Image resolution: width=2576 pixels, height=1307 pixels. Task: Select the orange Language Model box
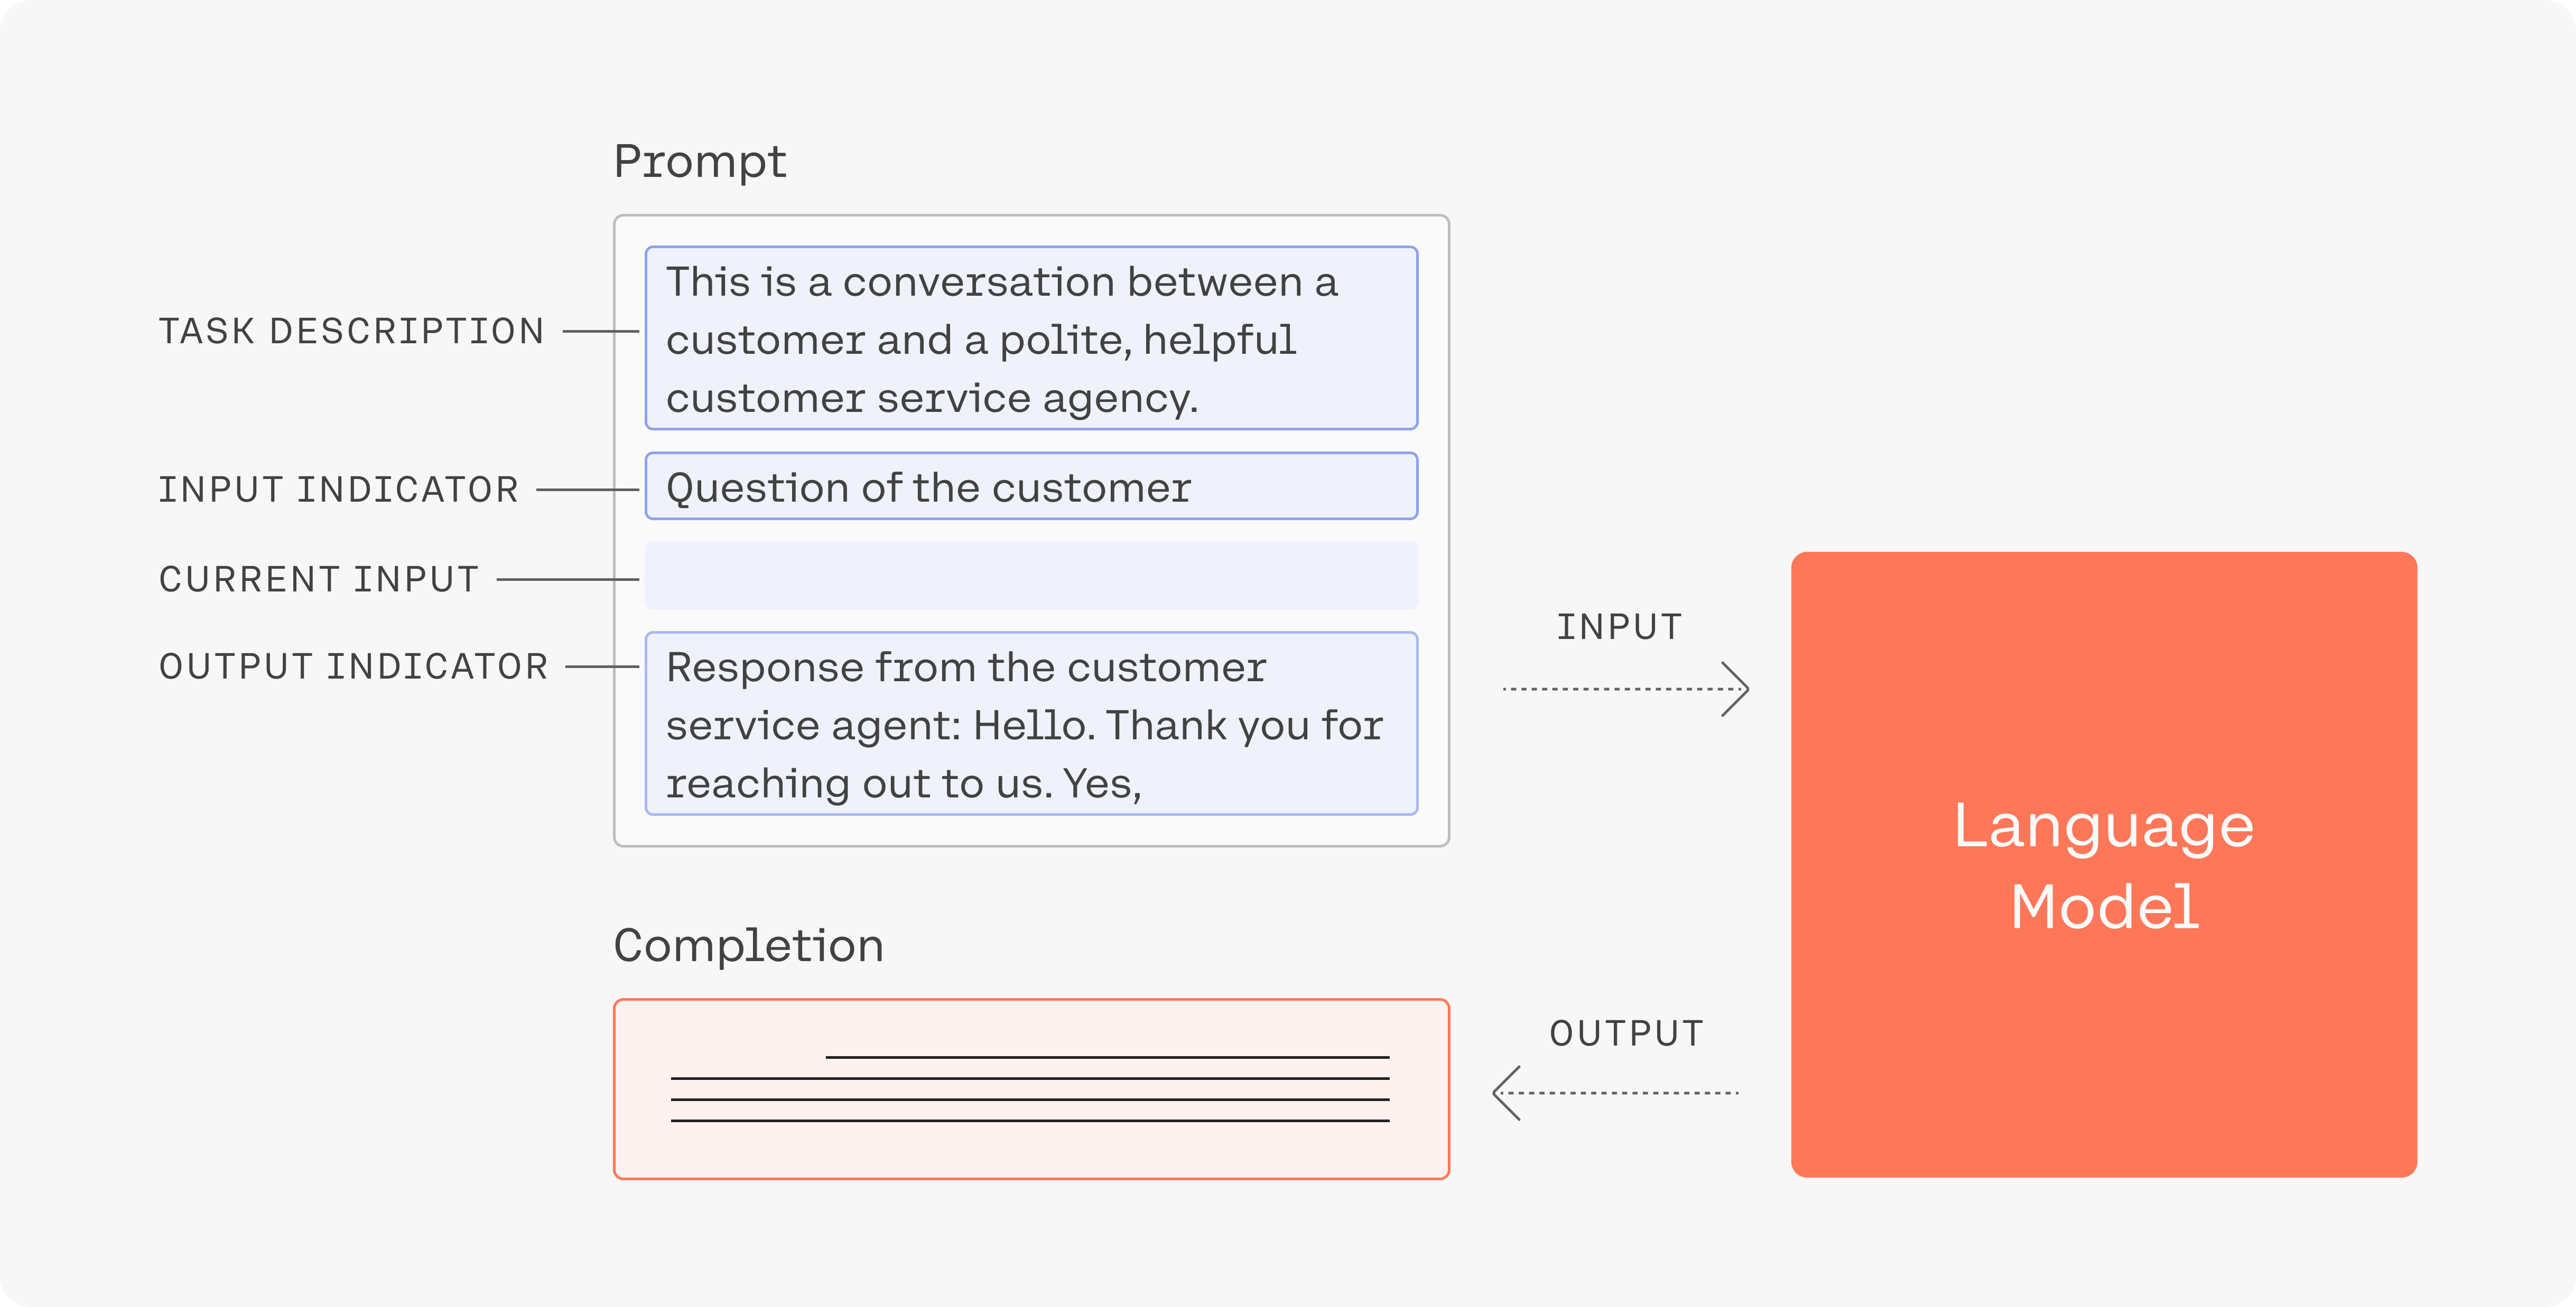(2104, 864)
